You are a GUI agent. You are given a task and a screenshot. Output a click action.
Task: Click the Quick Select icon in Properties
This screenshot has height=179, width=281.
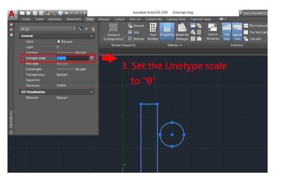click(x=93, y=29)
